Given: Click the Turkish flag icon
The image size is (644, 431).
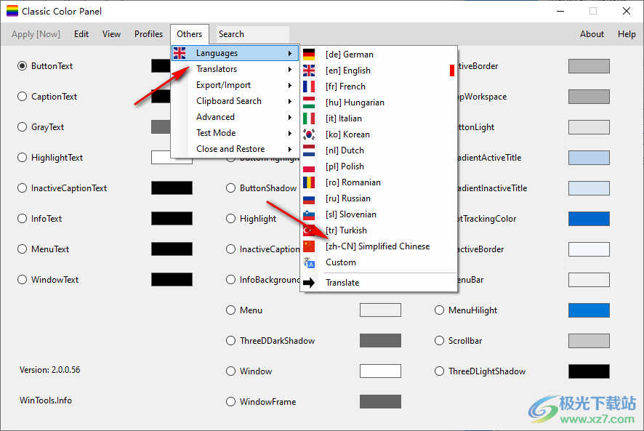Looking at the screenshot, I should (x=309, y=230).
